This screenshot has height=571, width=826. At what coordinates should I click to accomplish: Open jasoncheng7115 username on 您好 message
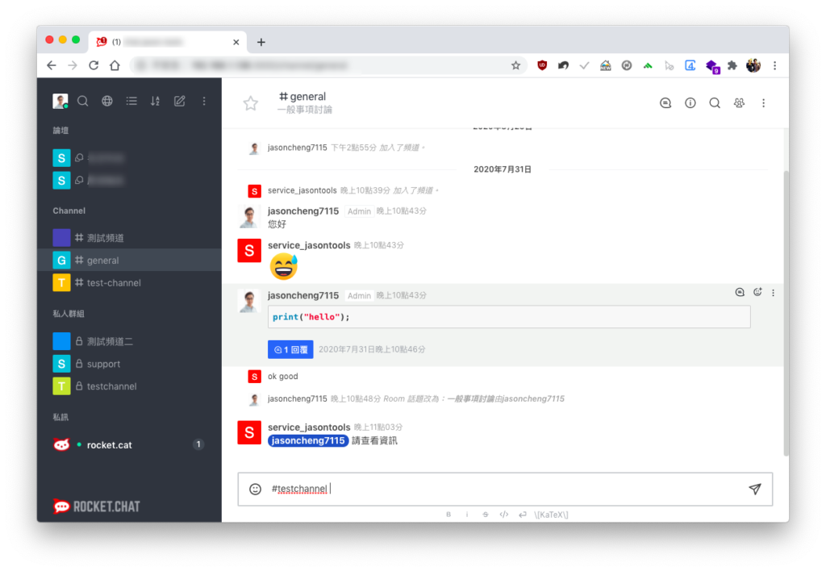303,210
